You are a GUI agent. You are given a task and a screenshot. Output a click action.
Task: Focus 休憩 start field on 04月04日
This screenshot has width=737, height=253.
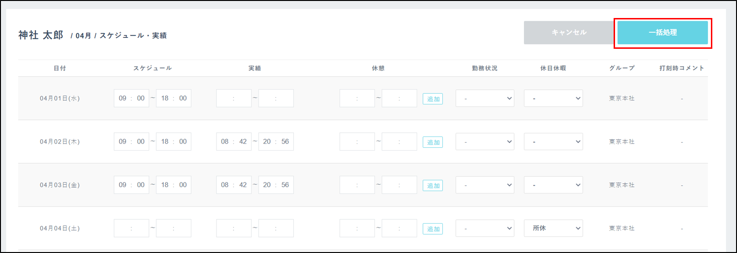coord(357,228)
